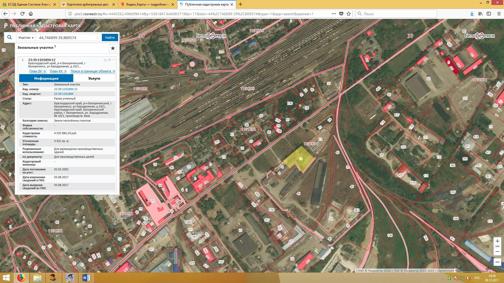
Task: Close the Яндекс.Карты browser tab
Action: click(x=172, y=4)
